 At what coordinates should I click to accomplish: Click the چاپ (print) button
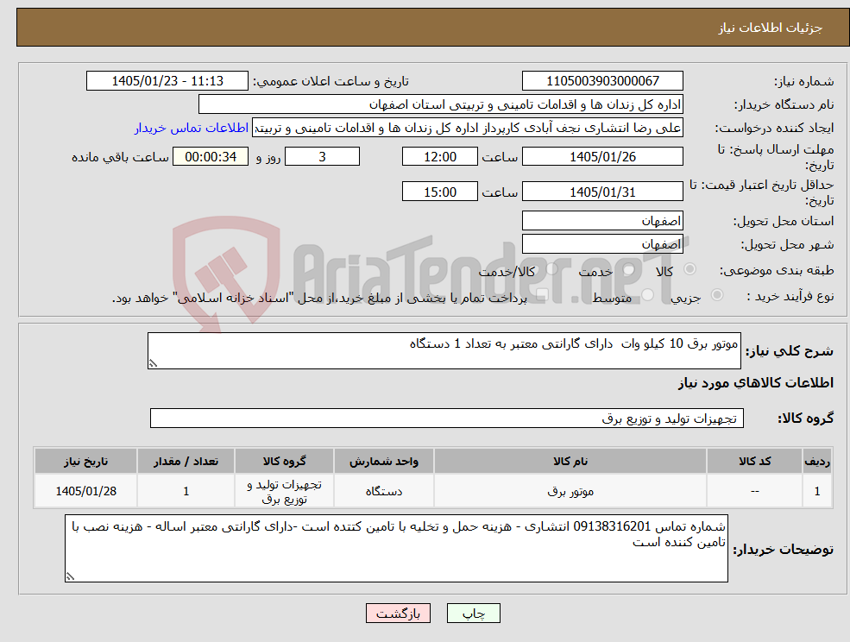(x=473, y=614)
